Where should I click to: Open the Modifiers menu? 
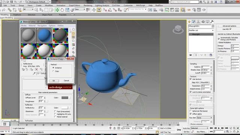49,5
